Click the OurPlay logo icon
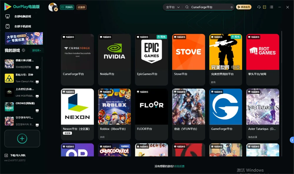The height and width of the screenshot is (174, 294). click(8, 6)
